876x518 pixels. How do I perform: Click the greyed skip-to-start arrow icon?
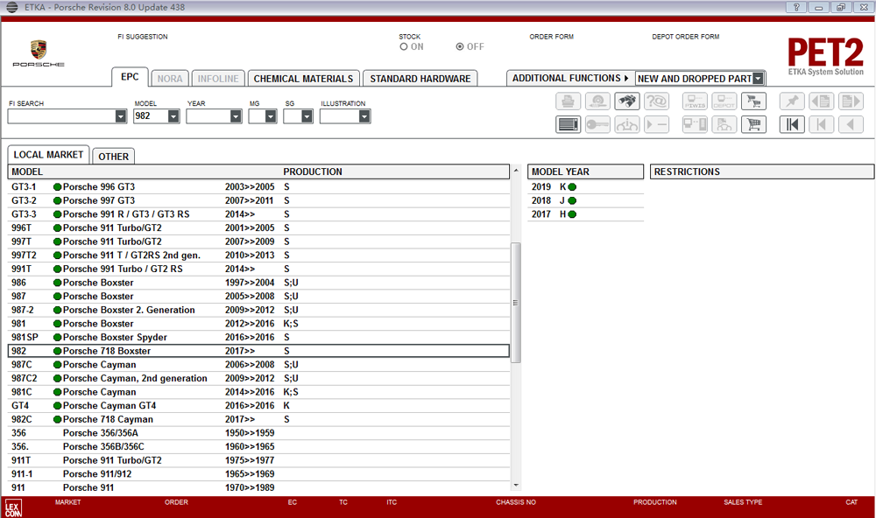coord(822,124)
